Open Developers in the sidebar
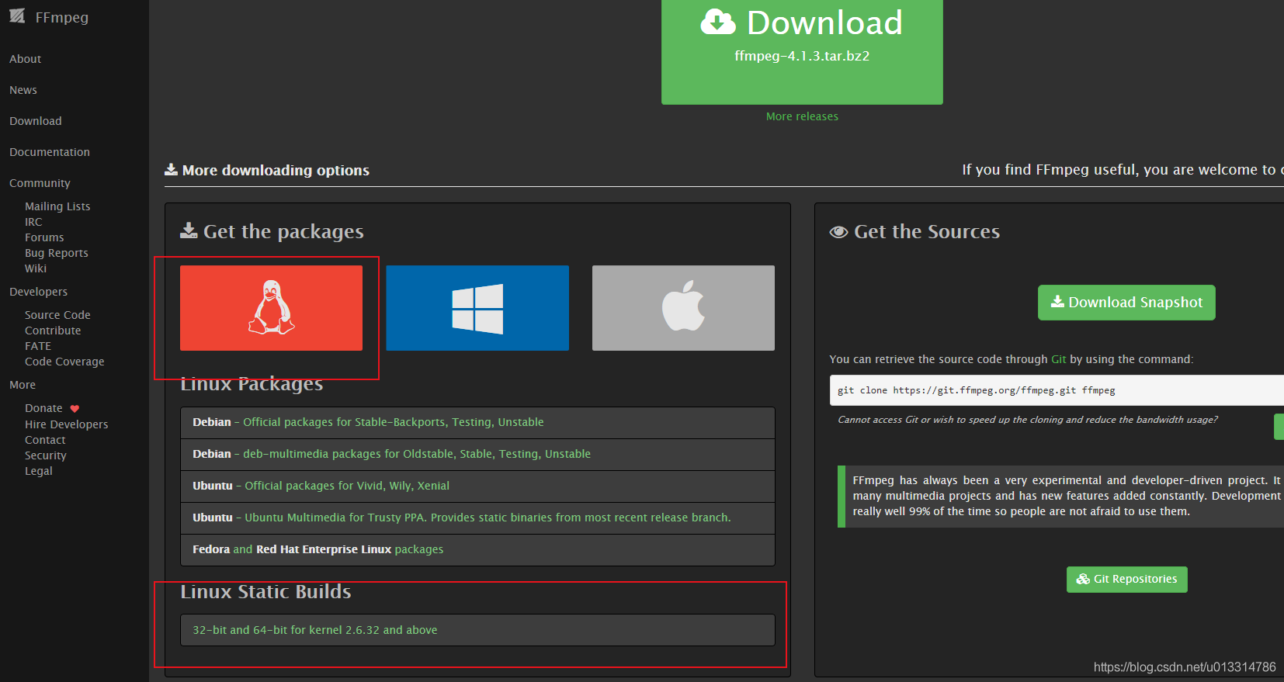This screenshot has width=1284, height=682. 39,292
